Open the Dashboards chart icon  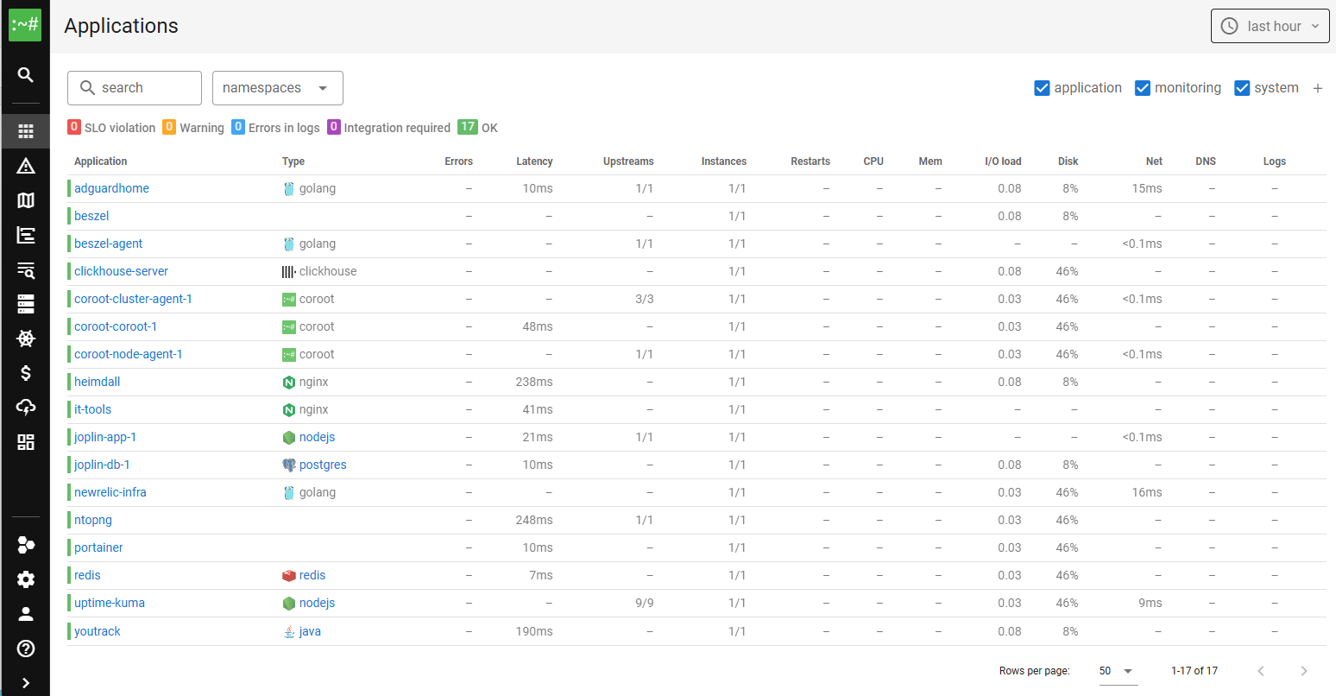[25, 235]
